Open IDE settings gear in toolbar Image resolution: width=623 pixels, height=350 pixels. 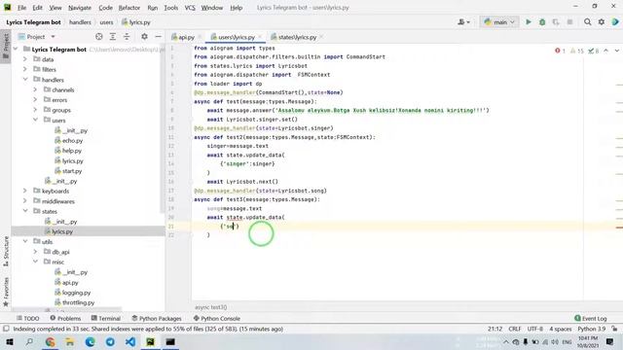(x=602, y=22)
